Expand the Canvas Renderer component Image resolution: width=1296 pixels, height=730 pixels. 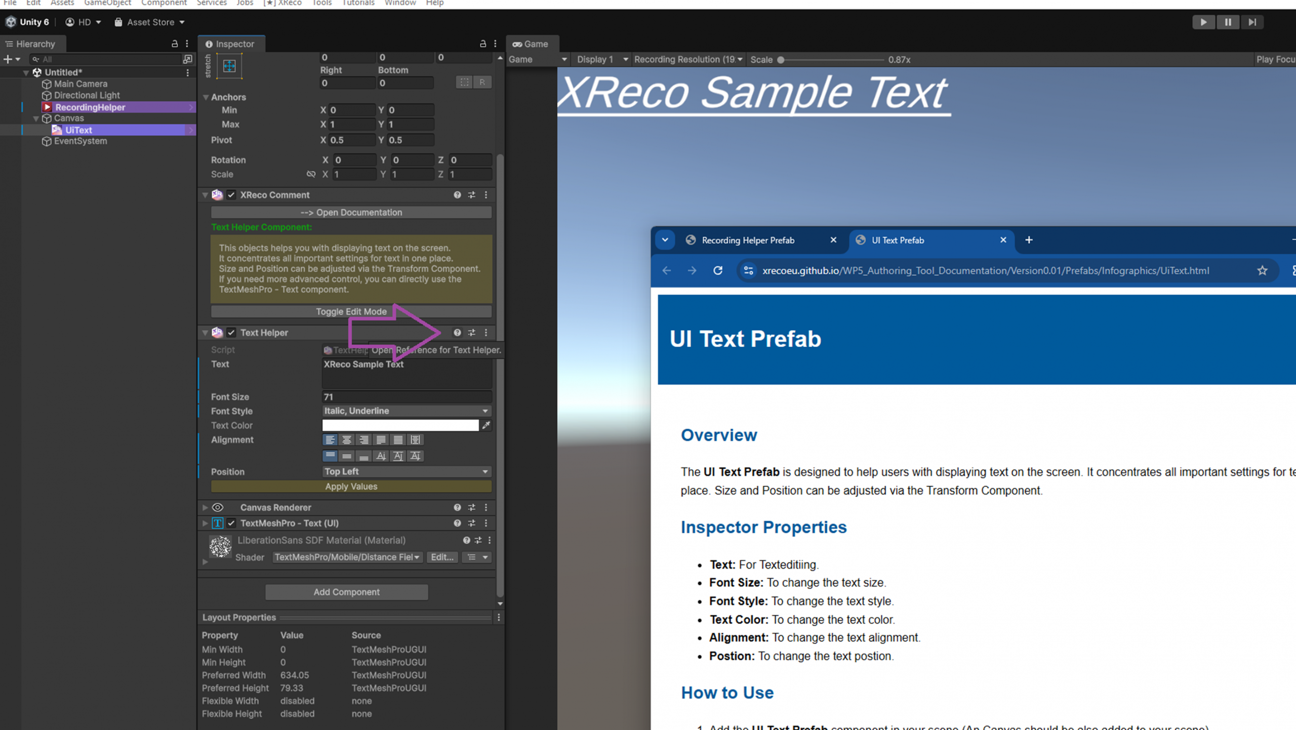[205, 507]
